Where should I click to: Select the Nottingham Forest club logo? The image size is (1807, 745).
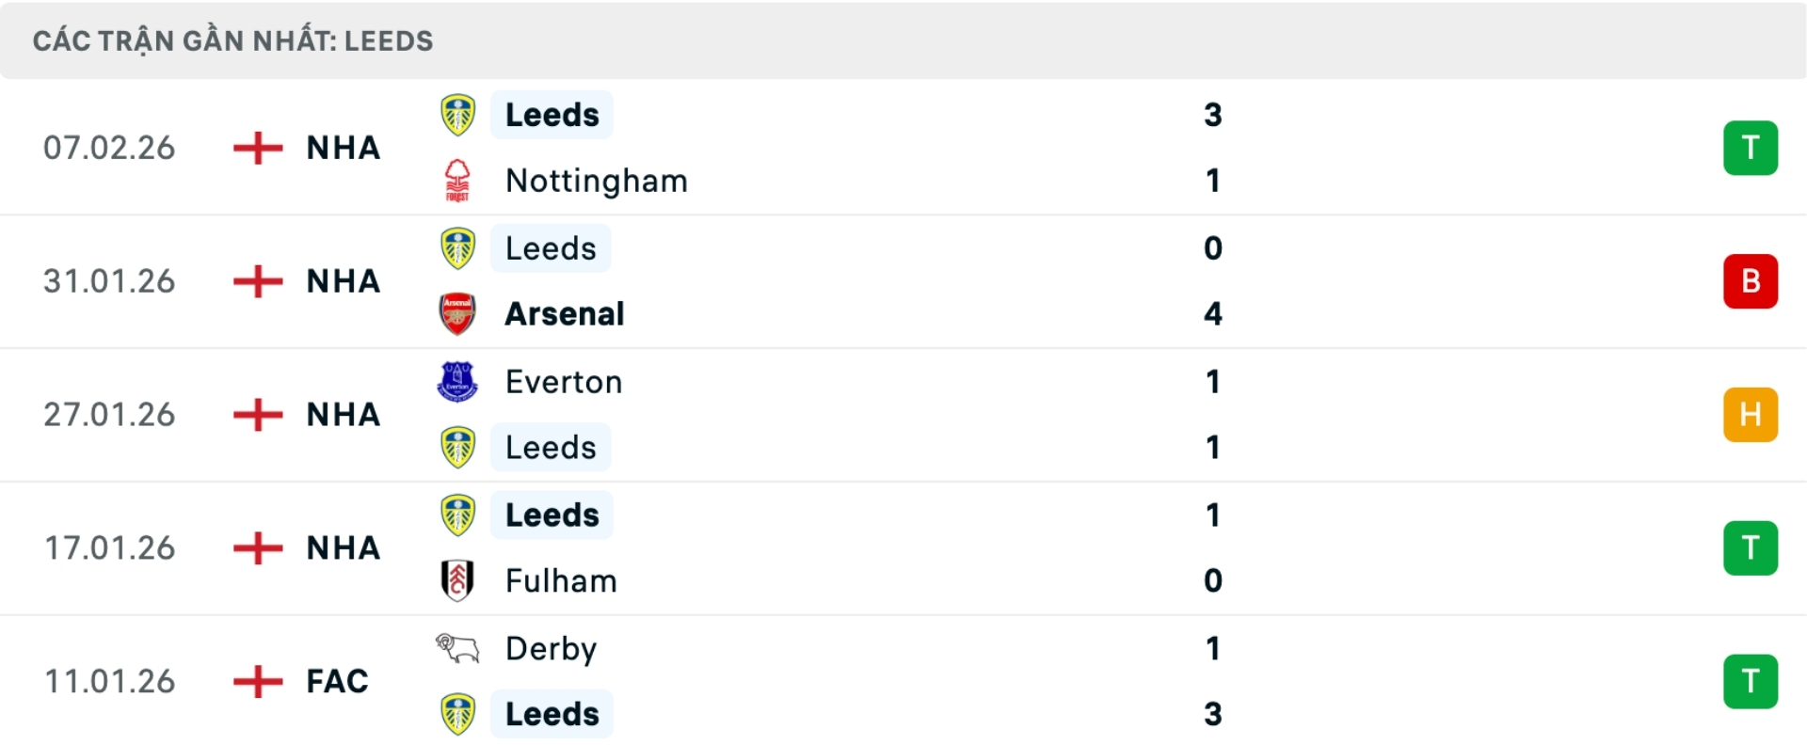point(457,181)
